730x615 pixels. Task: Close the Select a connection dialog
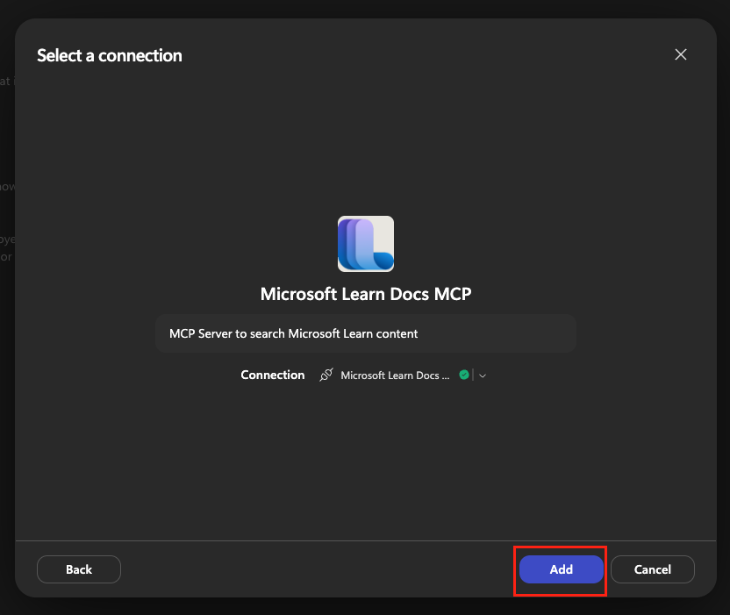pos(681,54)
